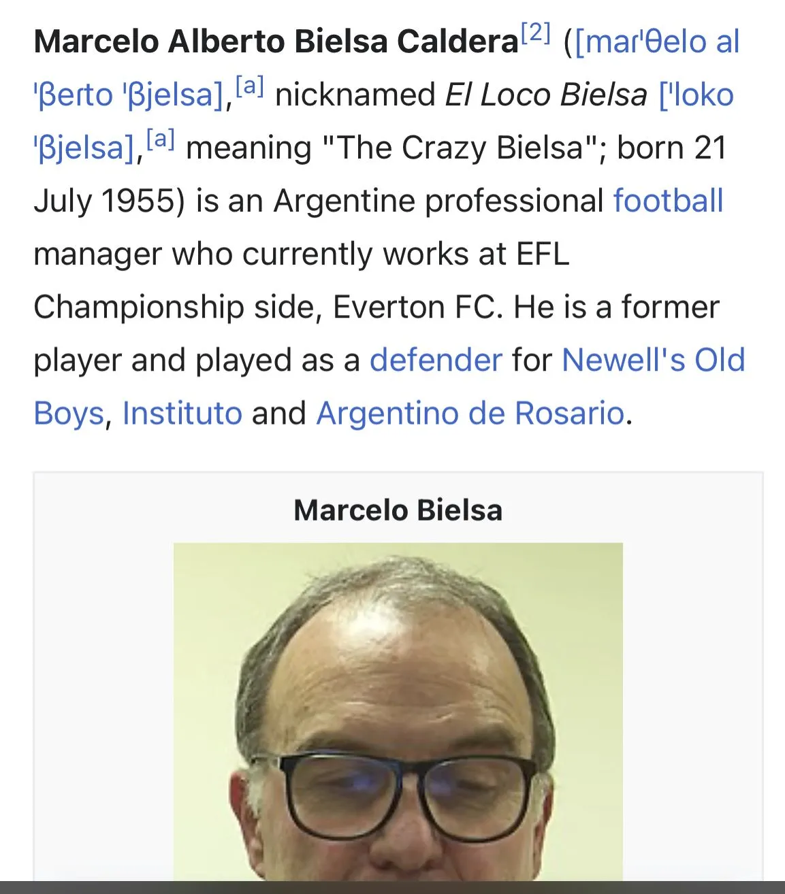Open footnote [a] before the word "meaning"

161,139
